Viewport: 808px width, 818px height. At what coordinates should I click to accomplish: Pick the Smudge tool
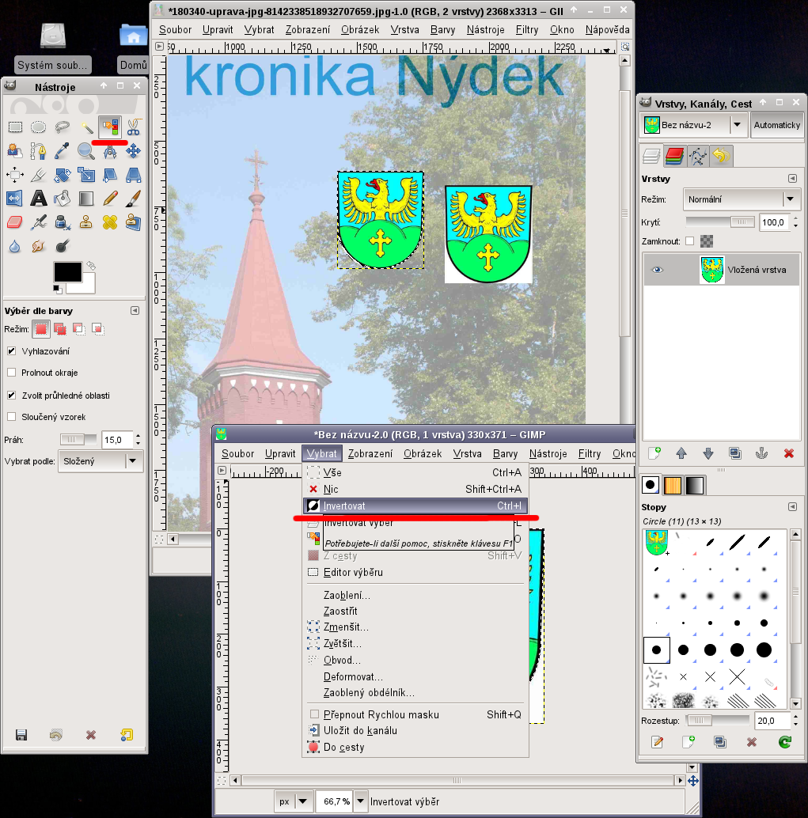[x=38, y=246]
